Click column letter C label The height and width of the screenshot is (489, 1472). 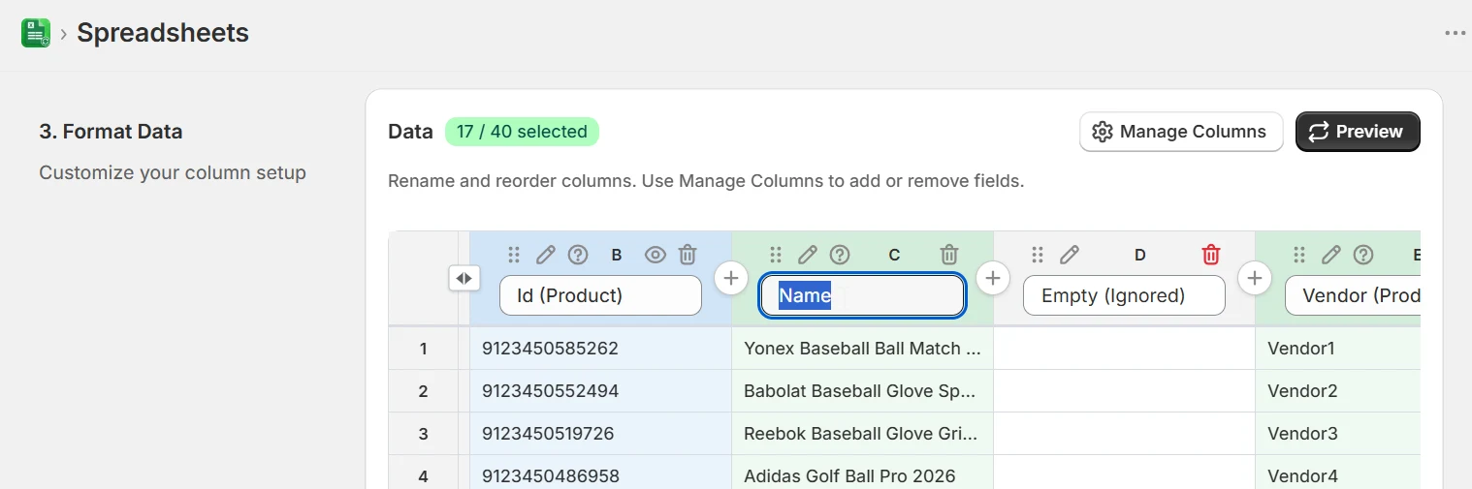click(x=894, y=256)
